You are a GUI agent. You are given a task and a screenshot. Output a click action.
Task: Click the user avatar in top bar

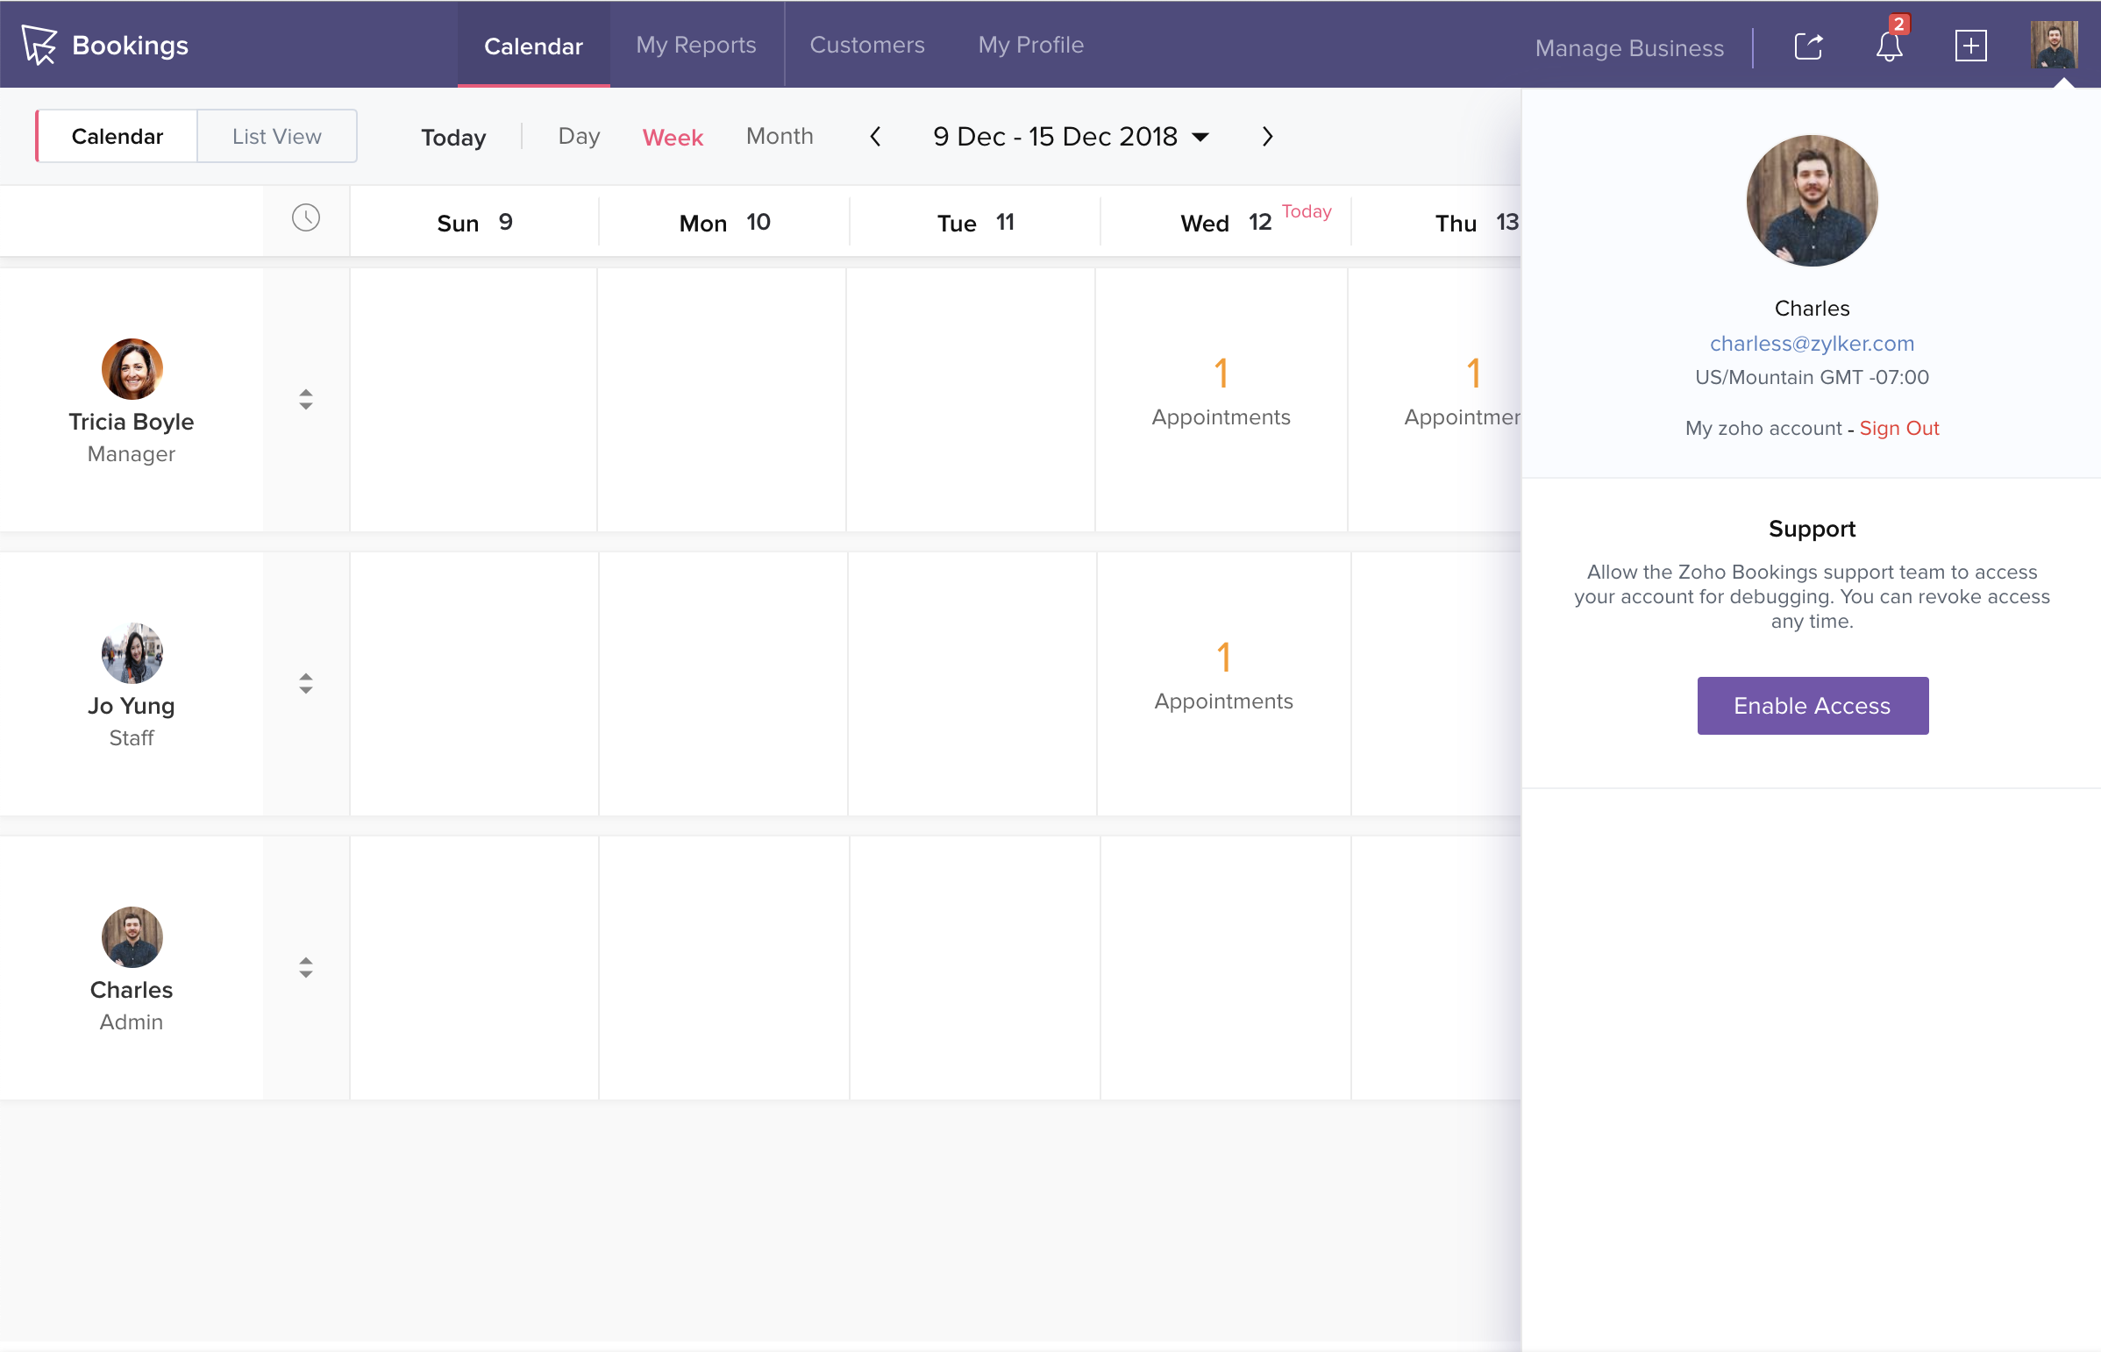tap(2053, 45)
